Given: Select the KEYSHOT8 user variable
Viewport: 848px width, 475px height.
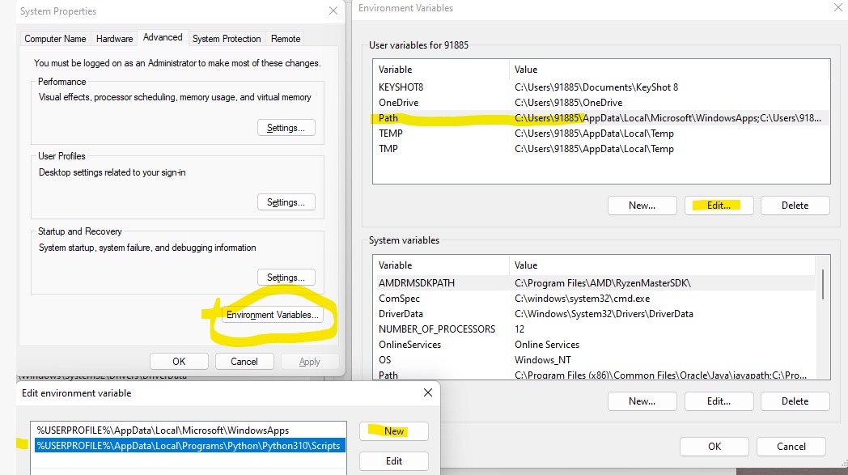Looking at the screenshot, I should point(599,87).
